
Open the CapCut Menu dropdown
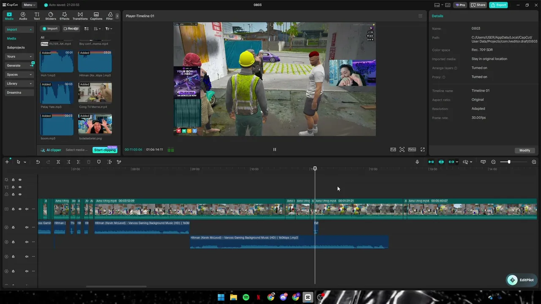coord(29,5)
